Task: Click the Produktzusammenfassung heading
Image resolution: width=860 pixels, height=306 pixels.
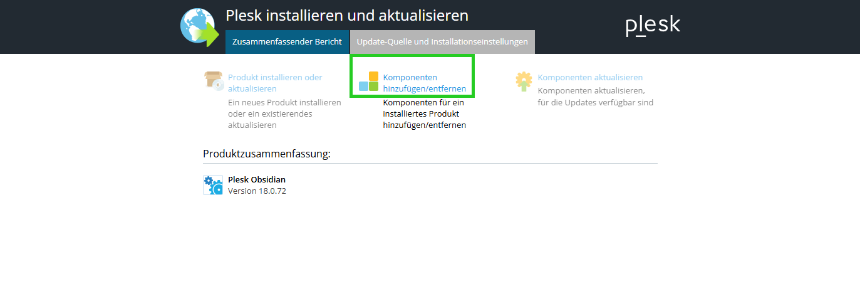Action: point(267,154)
